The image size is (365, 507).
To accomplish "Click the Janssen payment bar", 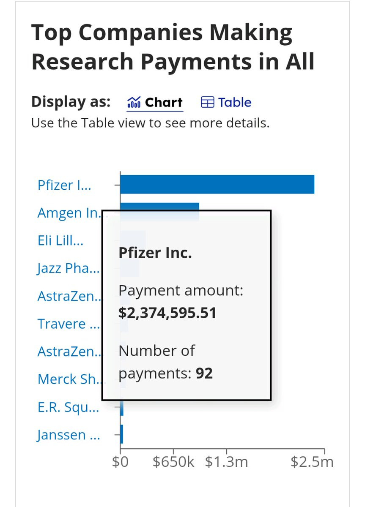I will coord(122,434).
